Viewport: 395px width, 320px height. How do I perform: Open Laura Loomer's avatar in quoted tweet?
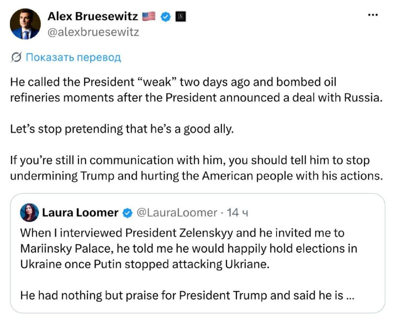coord(30,213)
